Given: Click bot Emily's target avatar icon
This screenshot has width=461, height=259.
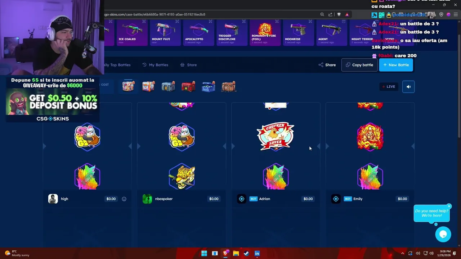Looking at the screenshot, I should pyautogui.click(x=336, y=199).
